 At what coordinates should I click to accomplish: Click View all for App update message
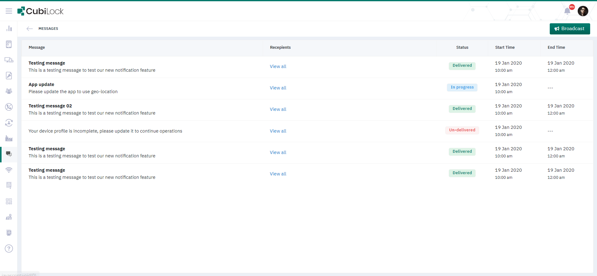278,88
